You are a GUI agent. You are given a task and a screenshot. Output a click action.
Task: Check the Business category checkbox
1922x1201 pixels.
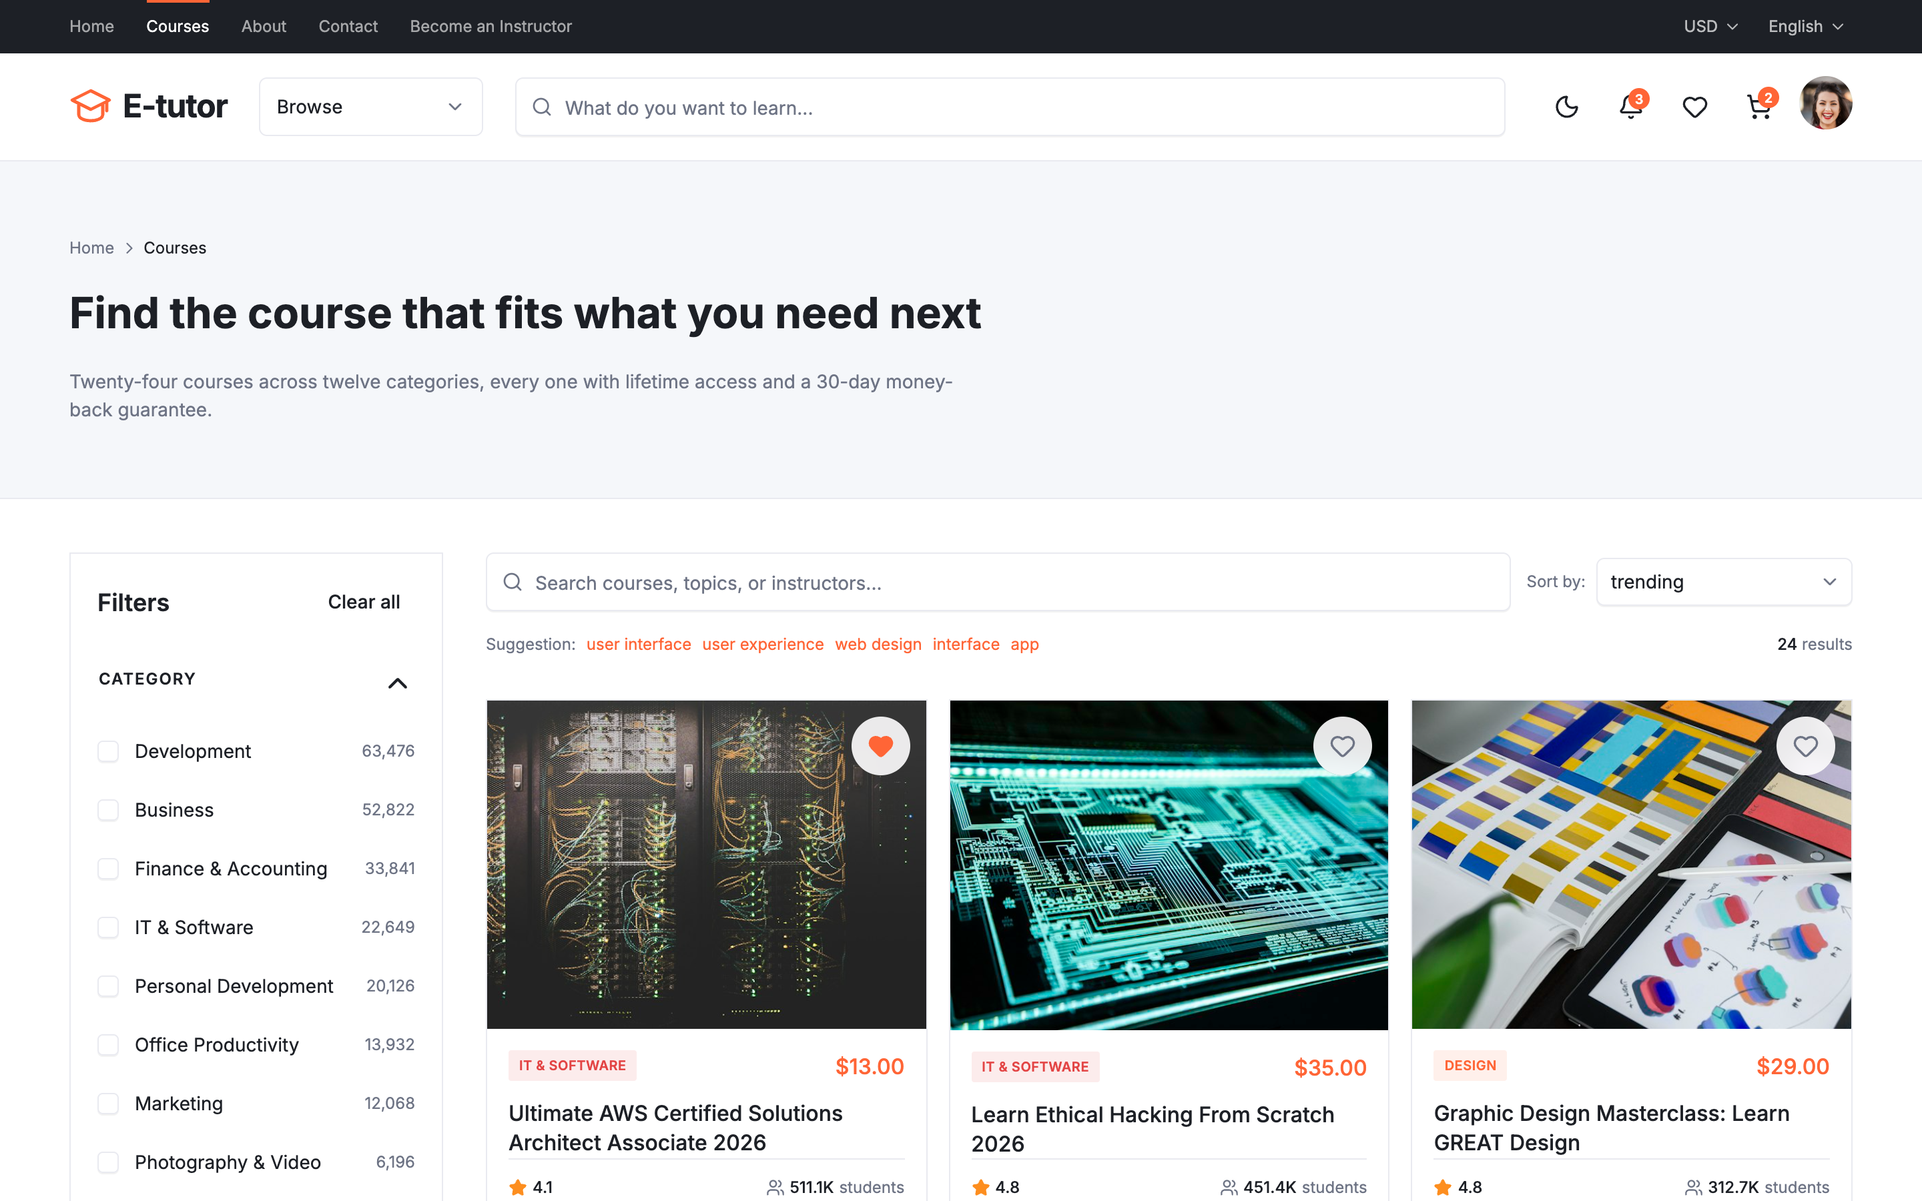click(108, 810)
